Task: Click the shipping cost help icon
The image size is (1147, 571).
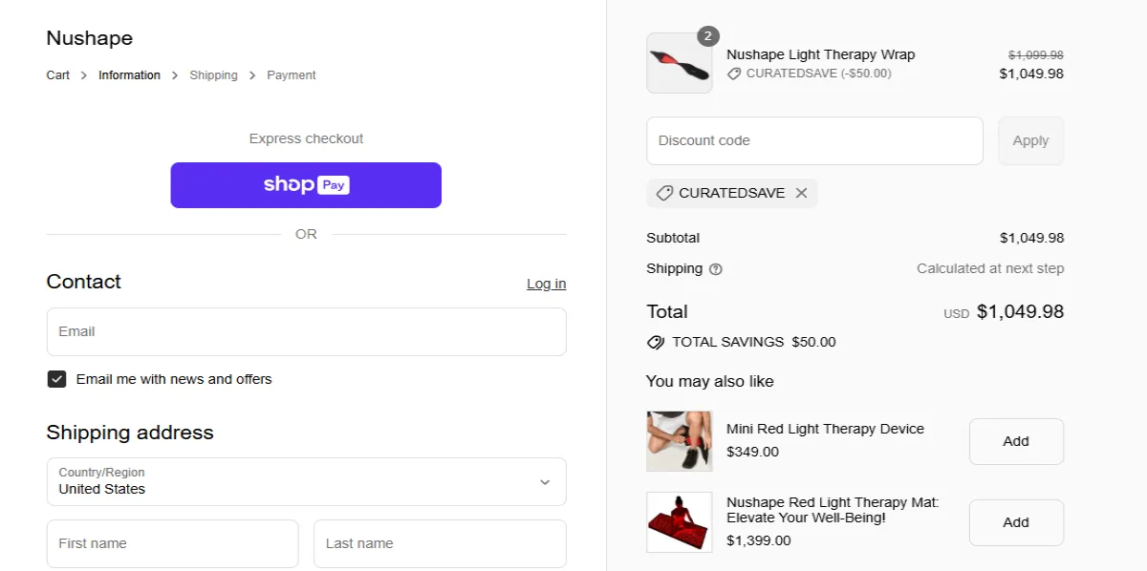Action: (x=714, y=268)
